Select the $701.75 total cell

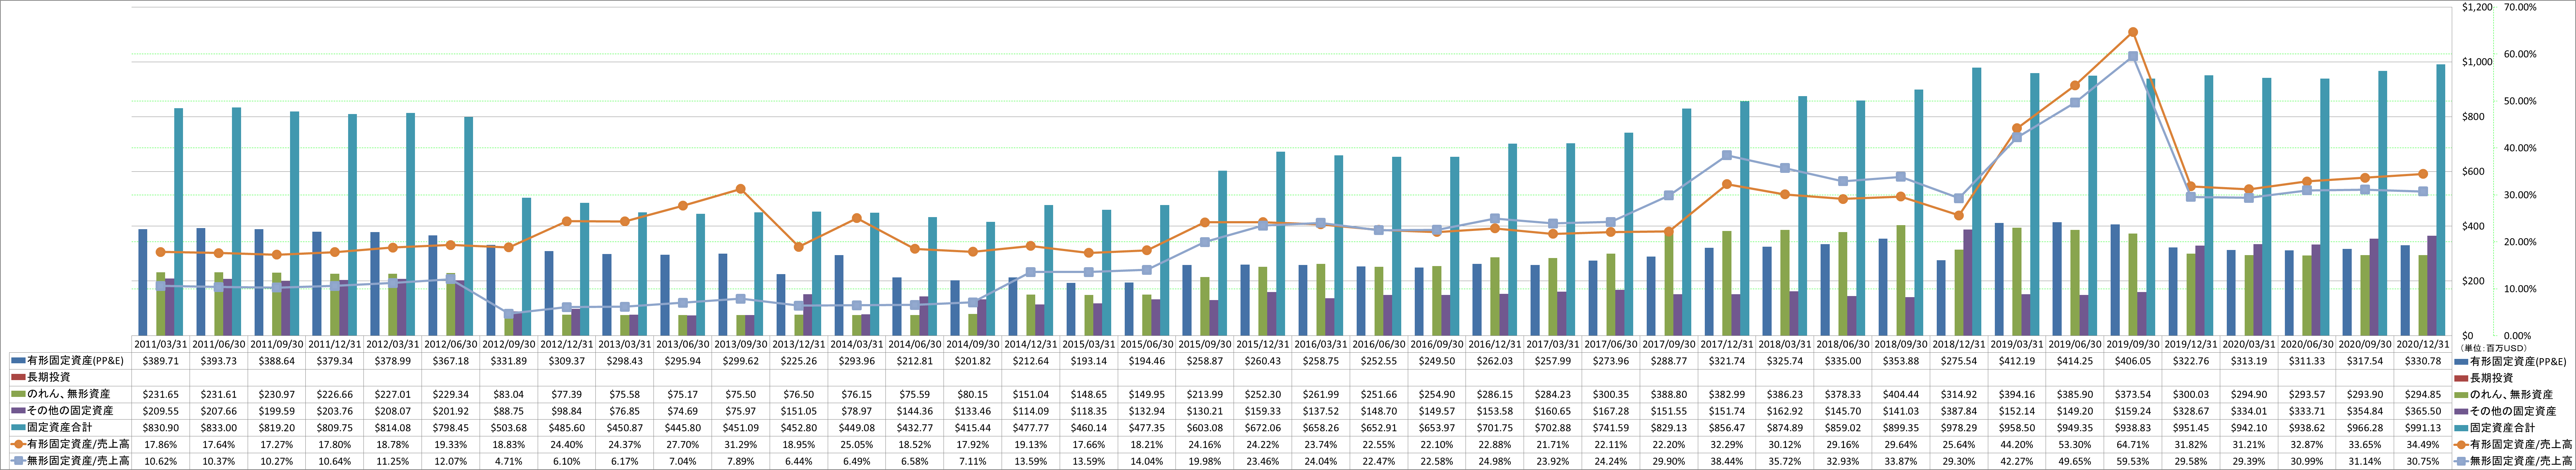pos(1495,428)
